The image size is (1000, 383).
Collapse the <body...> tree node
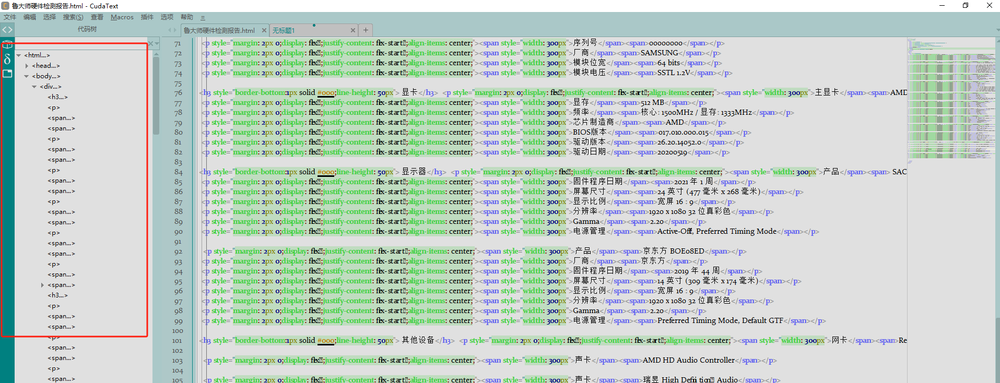[27, 76]
